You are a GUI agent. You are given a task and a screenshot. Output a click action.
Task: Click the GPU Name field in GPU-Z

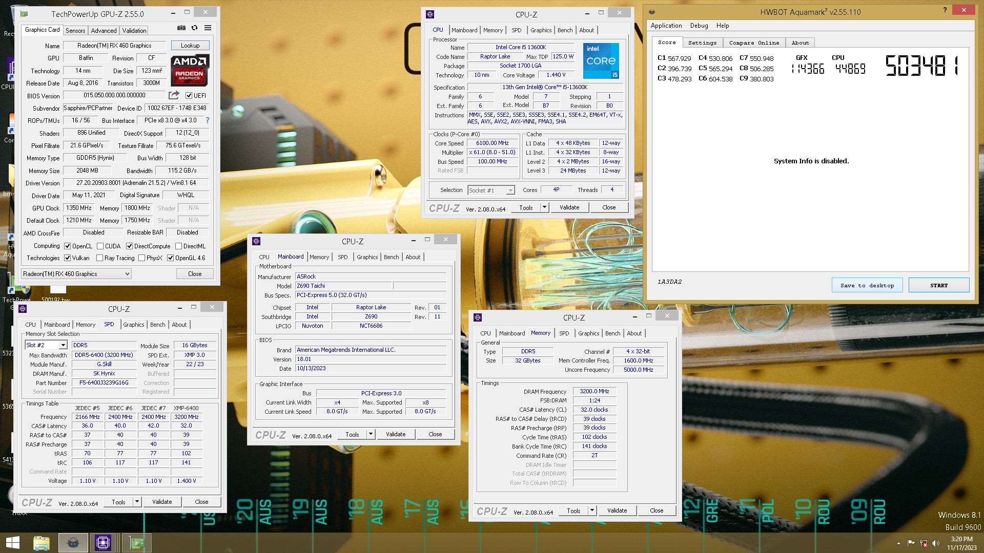click(114, 46)
